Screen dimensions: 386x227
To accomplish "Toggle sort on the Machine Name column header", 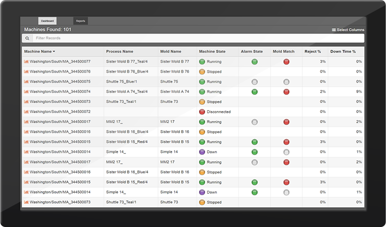I will [39, 51].
